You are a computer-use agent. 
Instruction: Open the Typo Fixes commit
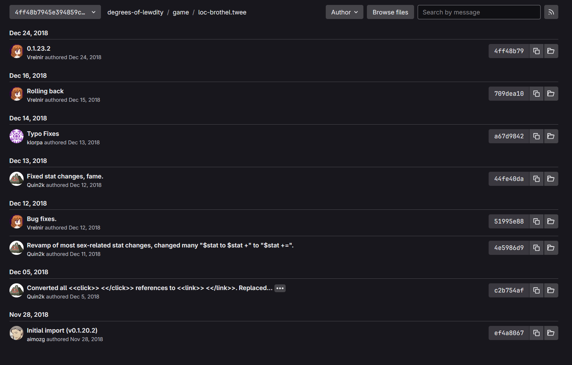43,134
